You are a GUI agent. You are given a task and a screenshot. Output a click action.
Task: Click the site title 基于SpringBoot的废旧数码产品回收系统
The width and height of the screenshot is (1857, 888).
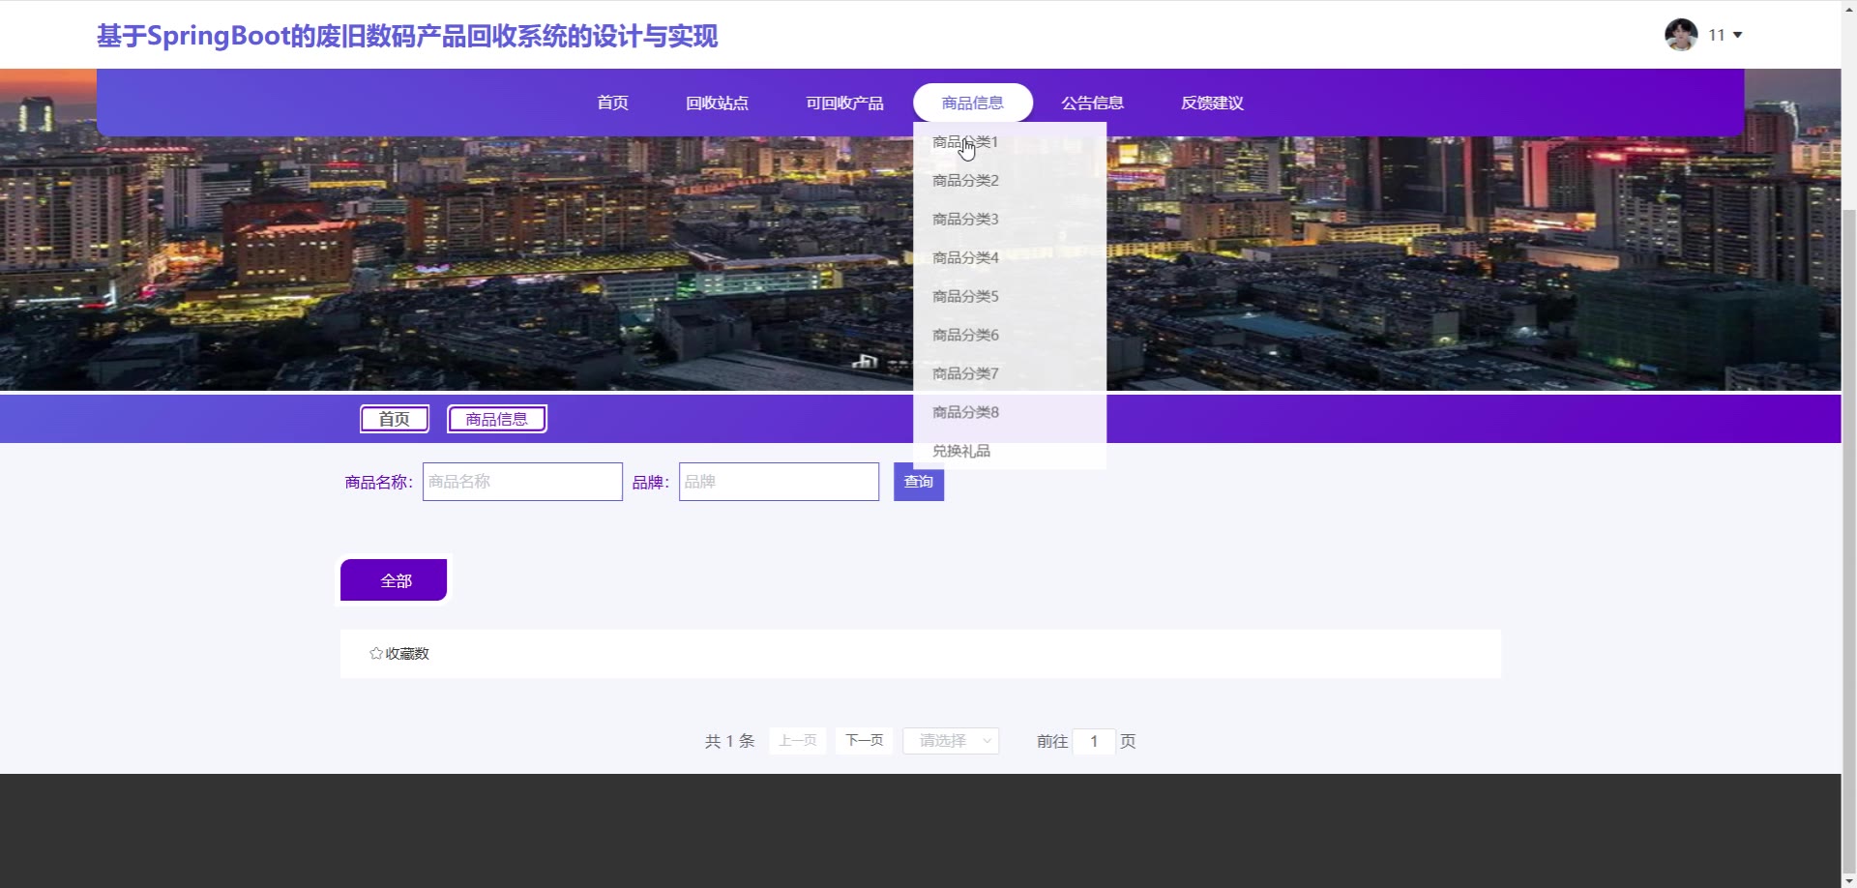tap(407, 36)
